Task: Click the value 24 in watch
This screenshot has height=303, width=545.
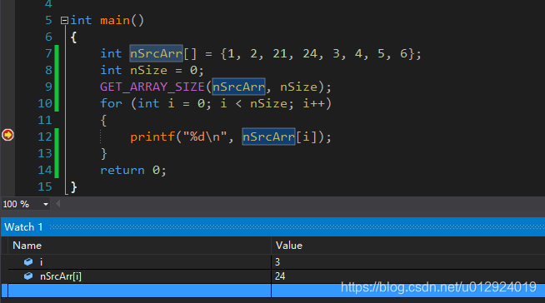Action: coord(280,276)
